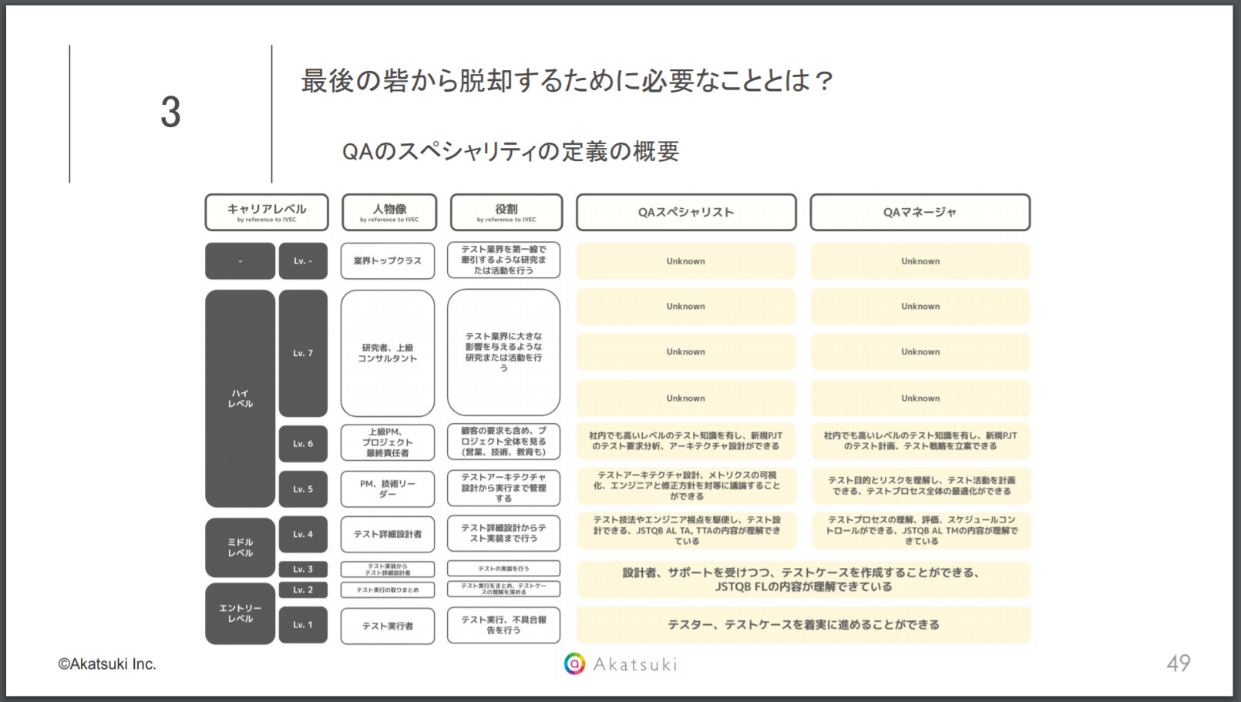The height and width of the screenshot is (702, 1241).
Task: Select the QAスペシャリスト column header
Action: click(686, 212)
